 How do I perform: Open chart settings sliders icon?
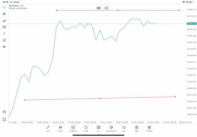click(4, 27)
